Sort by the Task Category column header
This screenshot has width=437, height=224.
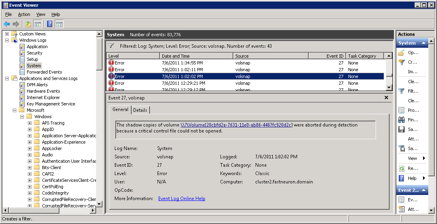(x=365, y=56)
